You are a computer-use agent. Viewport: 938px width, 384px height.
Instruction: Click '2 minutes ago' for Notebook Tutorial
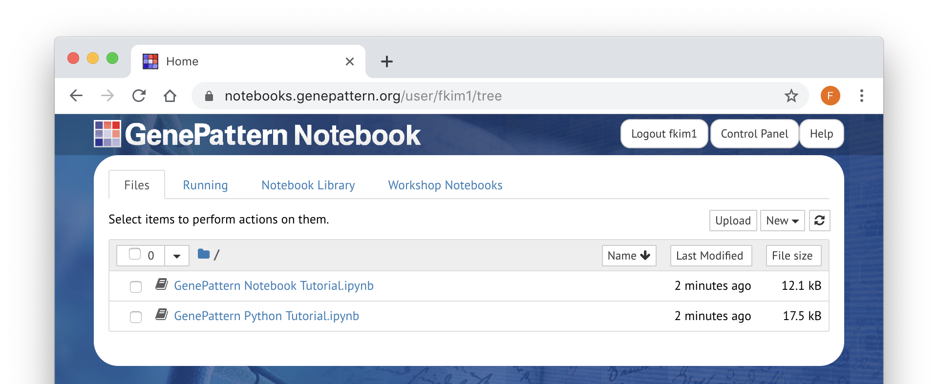pos(713,285)
